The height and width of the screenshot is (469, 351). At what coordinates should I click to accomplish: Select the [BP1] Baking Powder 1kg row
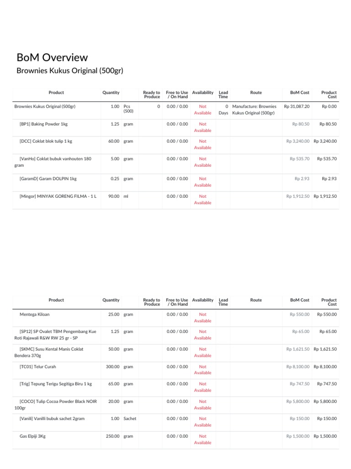(43, 124)
